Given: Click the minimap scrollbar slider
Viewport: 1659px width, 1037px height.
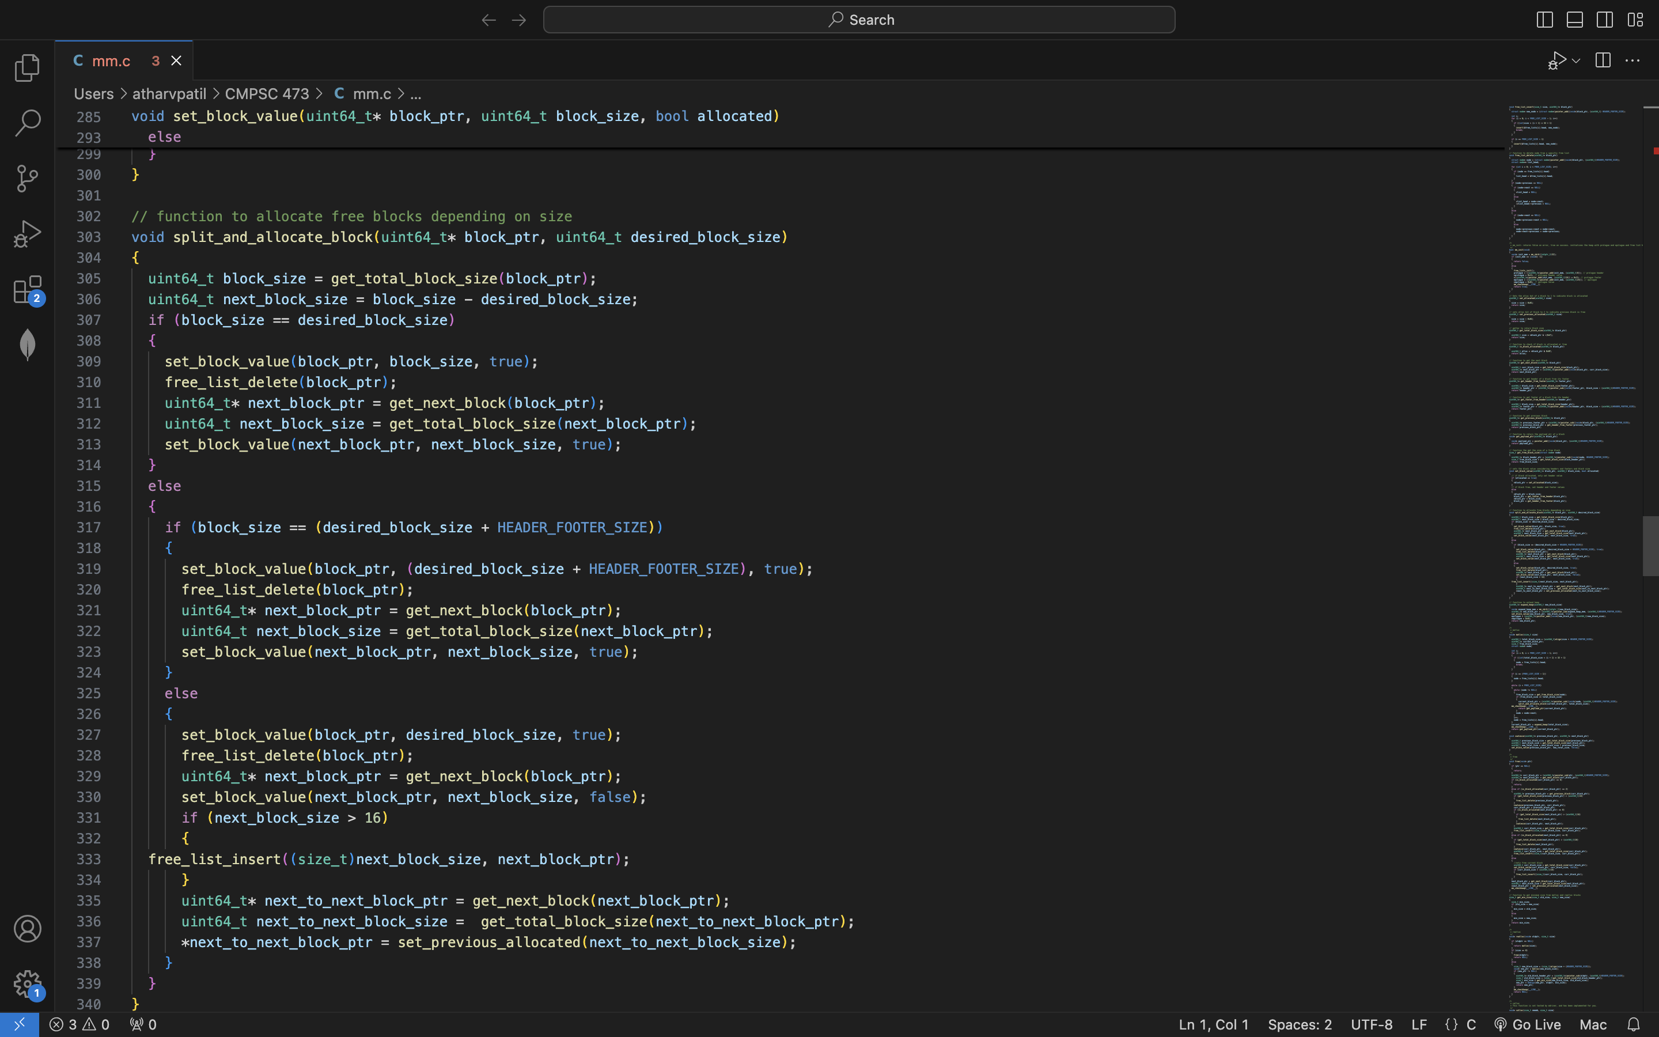Looking at the screenshot, I should click(1650, 546).
